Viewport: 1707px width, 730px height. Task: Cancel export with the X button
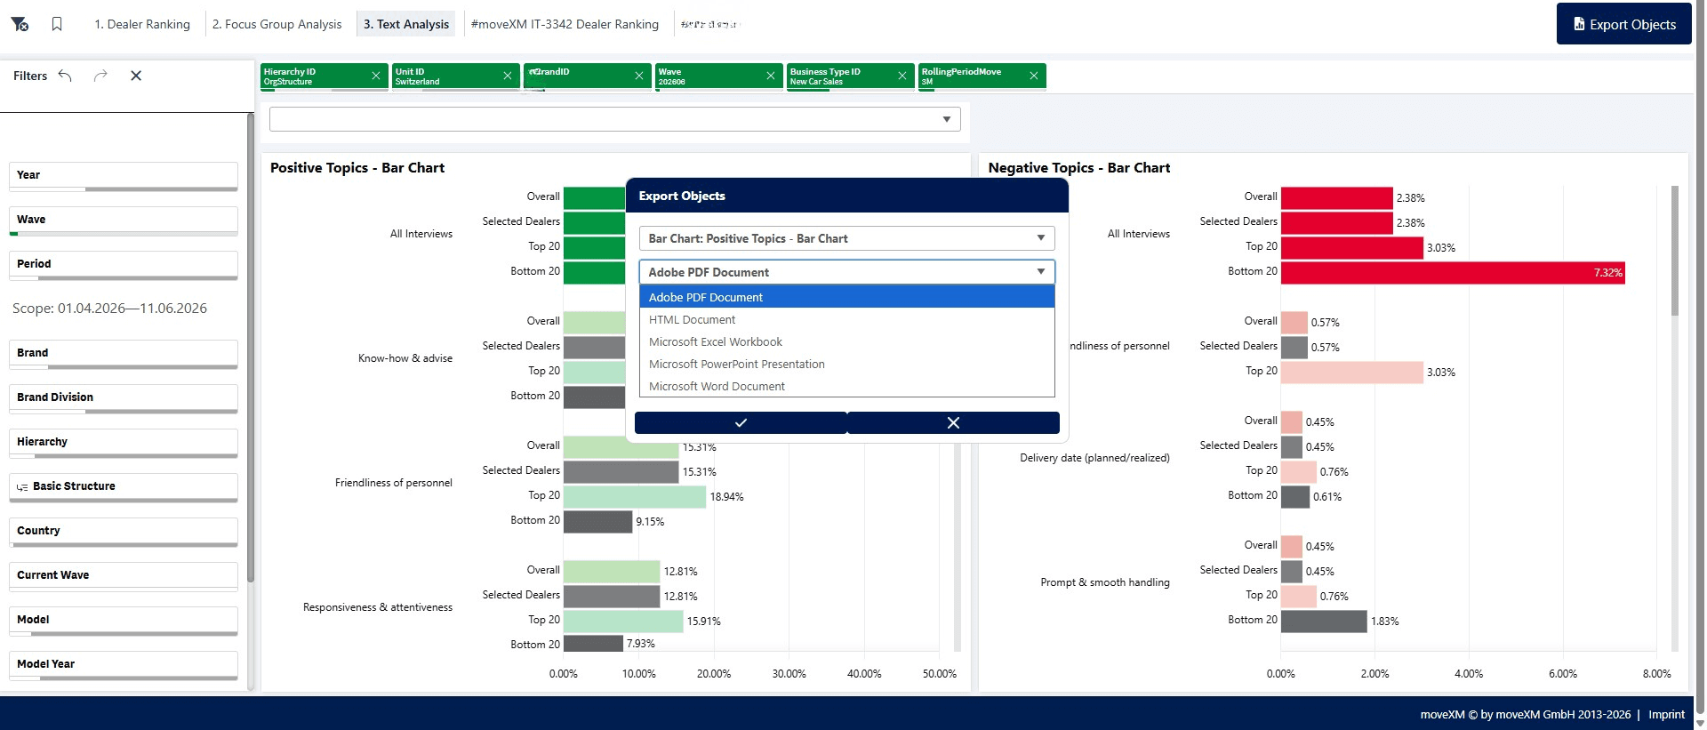(954, 423)
